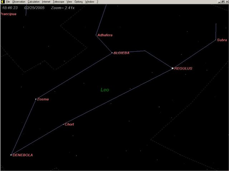The width and height of the screenshot is (229, 171).
Task: Open the Window menu
Action: click(89, 2)
